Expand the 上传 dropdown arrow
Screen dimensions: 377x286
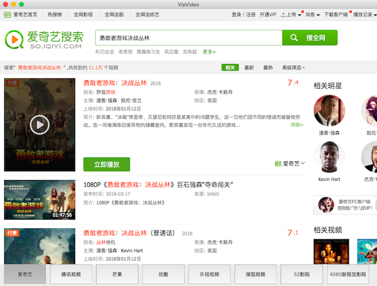pyautogui.click(x=299, y=15)
